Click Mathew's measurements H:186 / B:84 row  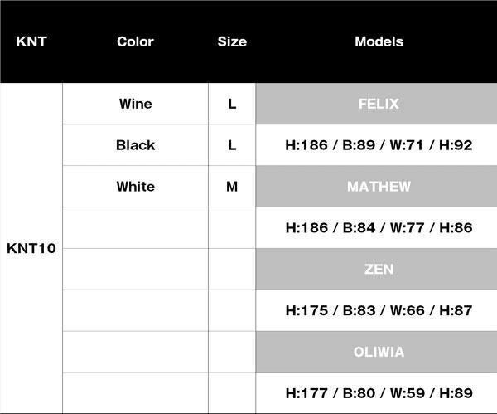click(x=379, y=227)
